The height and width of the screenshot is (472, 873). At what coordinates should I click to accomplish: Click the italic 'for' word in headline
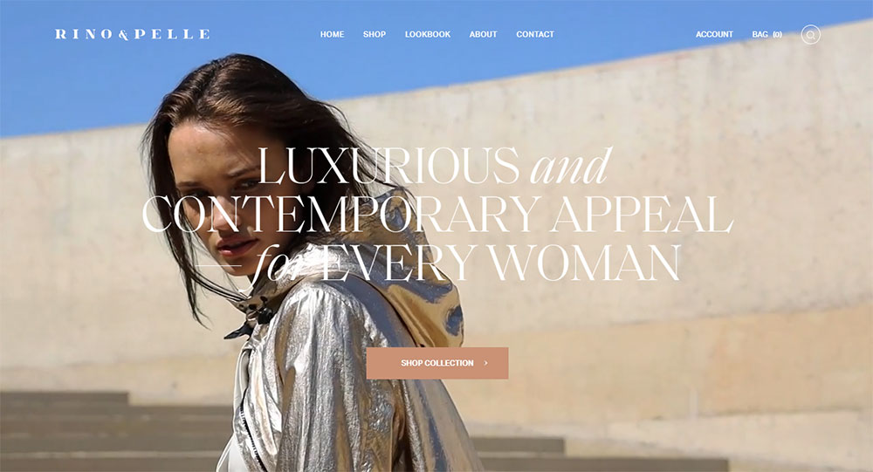[279, 262]
